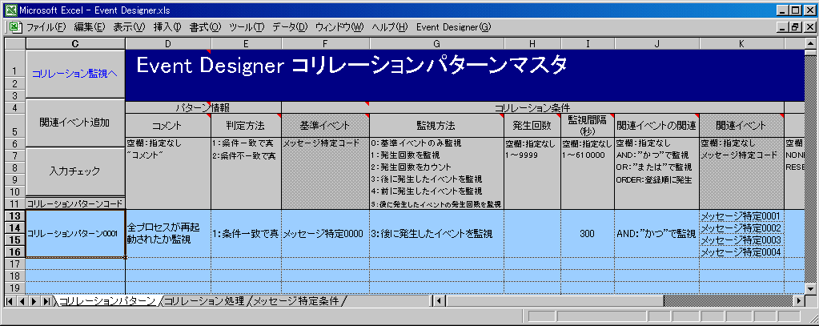Screen dimensions: 819x326
Task: Select column I header
Action: pyautogui.click(x=588, y=44)
